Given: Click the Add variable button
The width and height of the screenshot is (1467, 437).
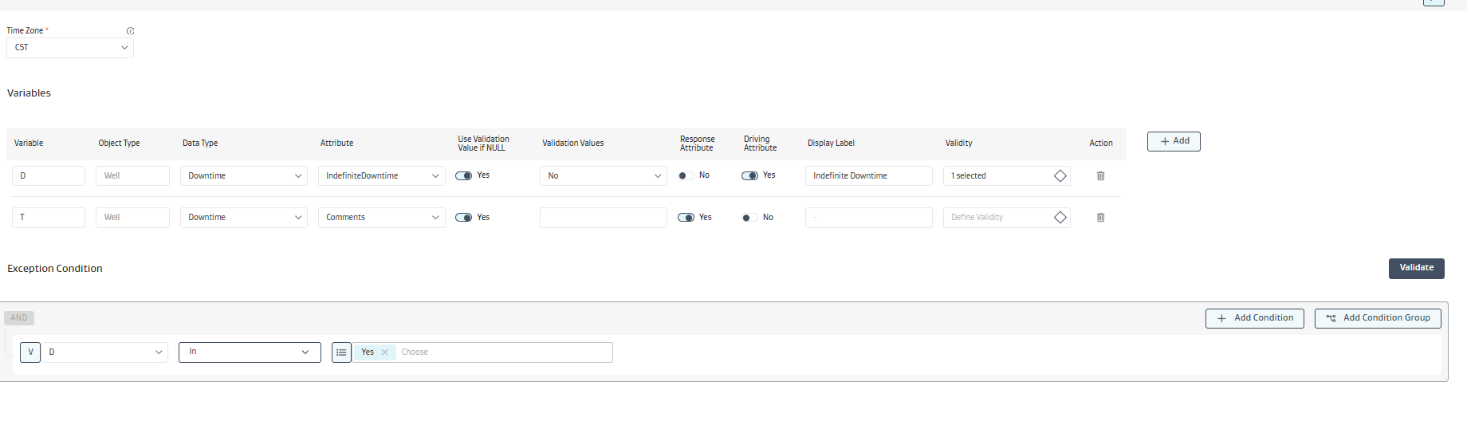Looking at the screenshot, I should click(1174, 141).
